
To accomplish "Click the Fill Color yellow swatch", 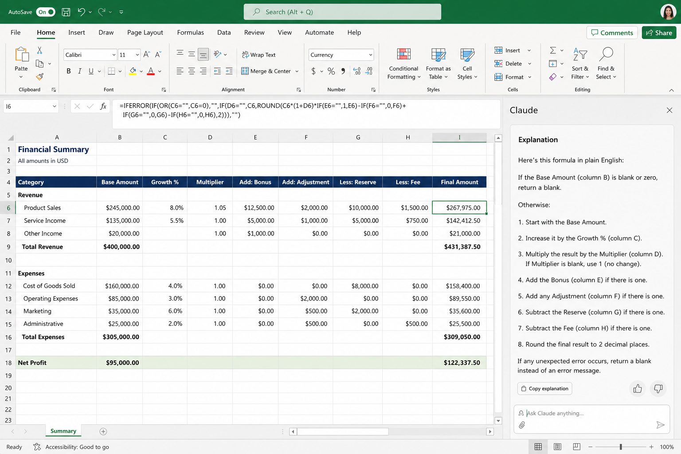I will [x=133, y=71].
